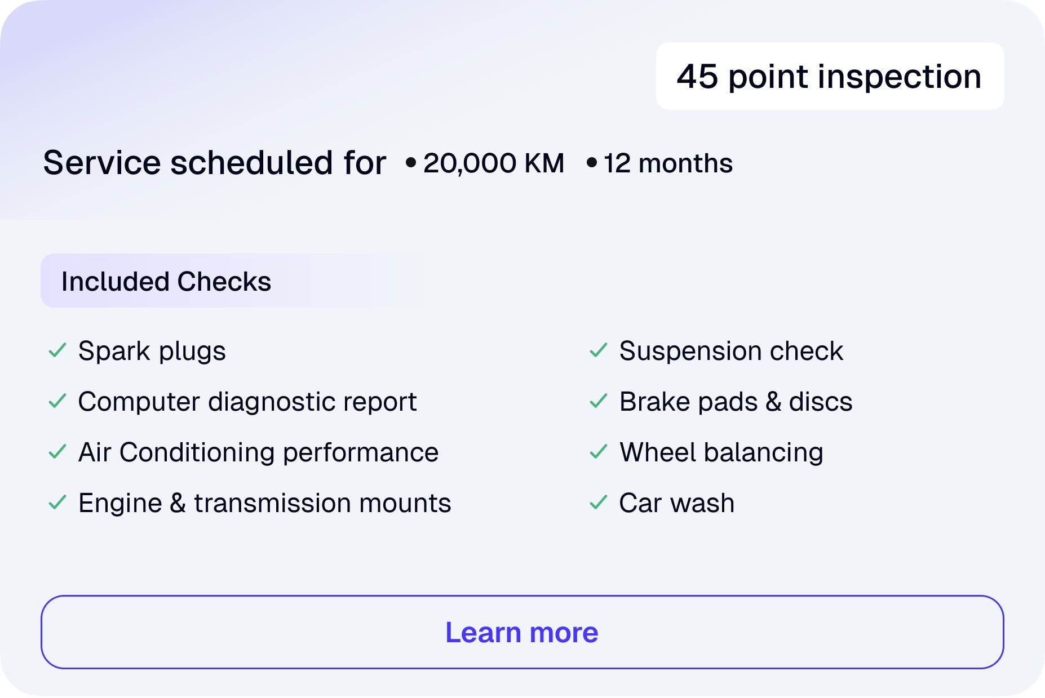
Task: Select the Computer diagnostic report text
Action: click(x=247, y=402)
